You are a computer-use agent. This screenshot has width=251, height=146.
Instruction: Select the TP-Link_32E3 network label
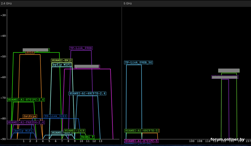pos(55,116)
